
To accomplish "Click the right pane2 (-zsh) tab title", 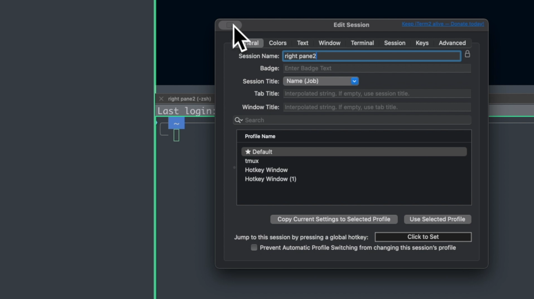I will click(x=190, y=99).
